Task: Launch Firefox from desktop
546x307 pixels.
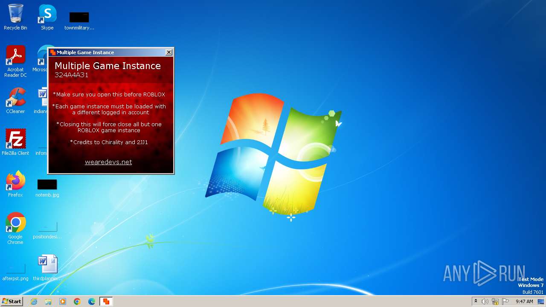Action: click(x=15, y=184)
